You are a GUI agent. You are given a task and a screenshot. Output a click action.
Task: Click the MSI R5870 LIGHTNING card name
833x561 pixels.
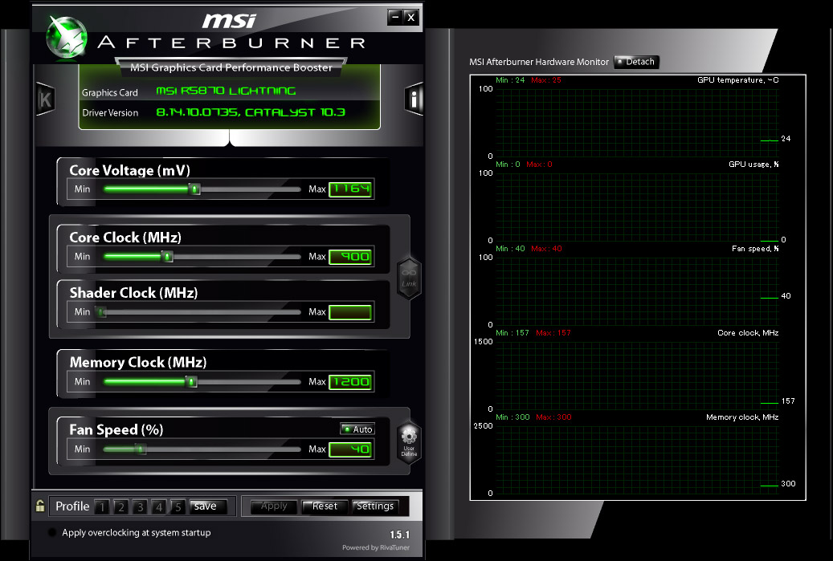tap(226, 91)
